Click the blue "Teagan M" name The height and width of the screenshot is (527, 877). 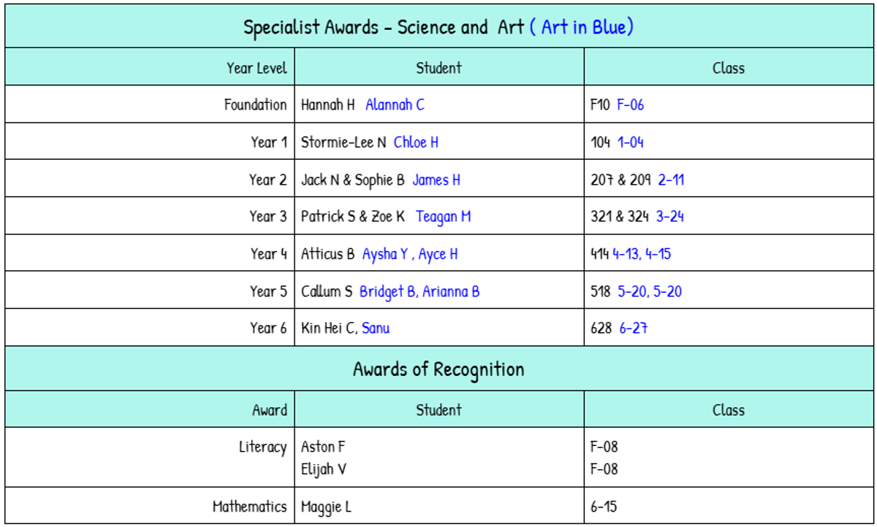(444, 217)
